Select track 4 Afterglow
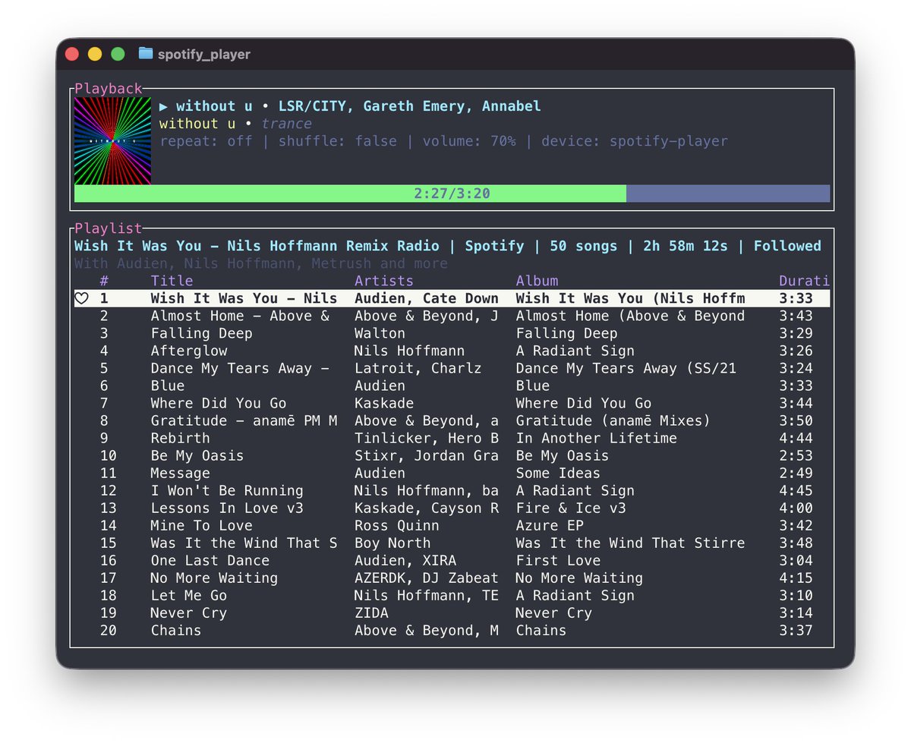This screenshot has height=743, width=911. click(x=188, y=351)
